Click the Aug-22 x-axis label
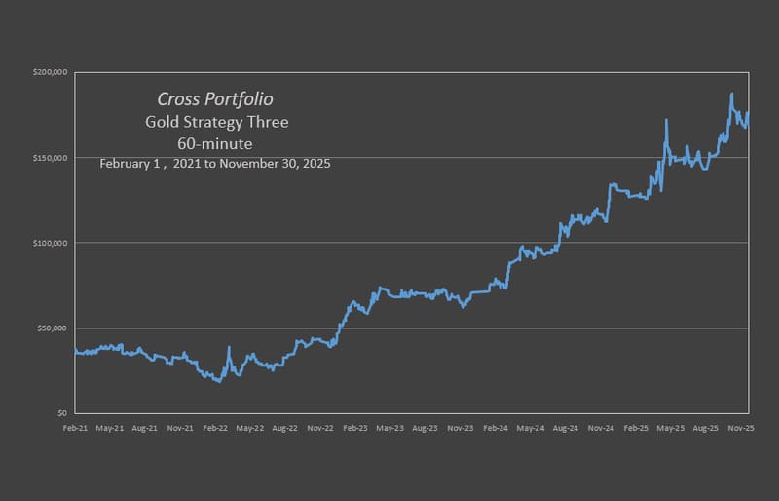This screenshot has height=501, width=779. coord(284,428)
